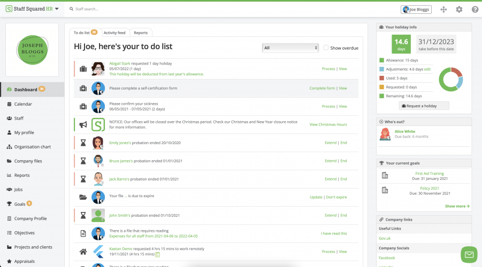Image resolution: width=482 pixels, height=267 pixels.
Task: Click the medical kit icon on self-certification row
Action: click(x=83, y=89)
